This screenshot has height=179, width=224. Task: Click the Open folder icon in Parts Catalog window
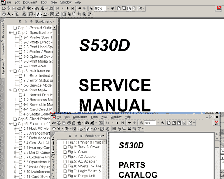click(54, 123)
